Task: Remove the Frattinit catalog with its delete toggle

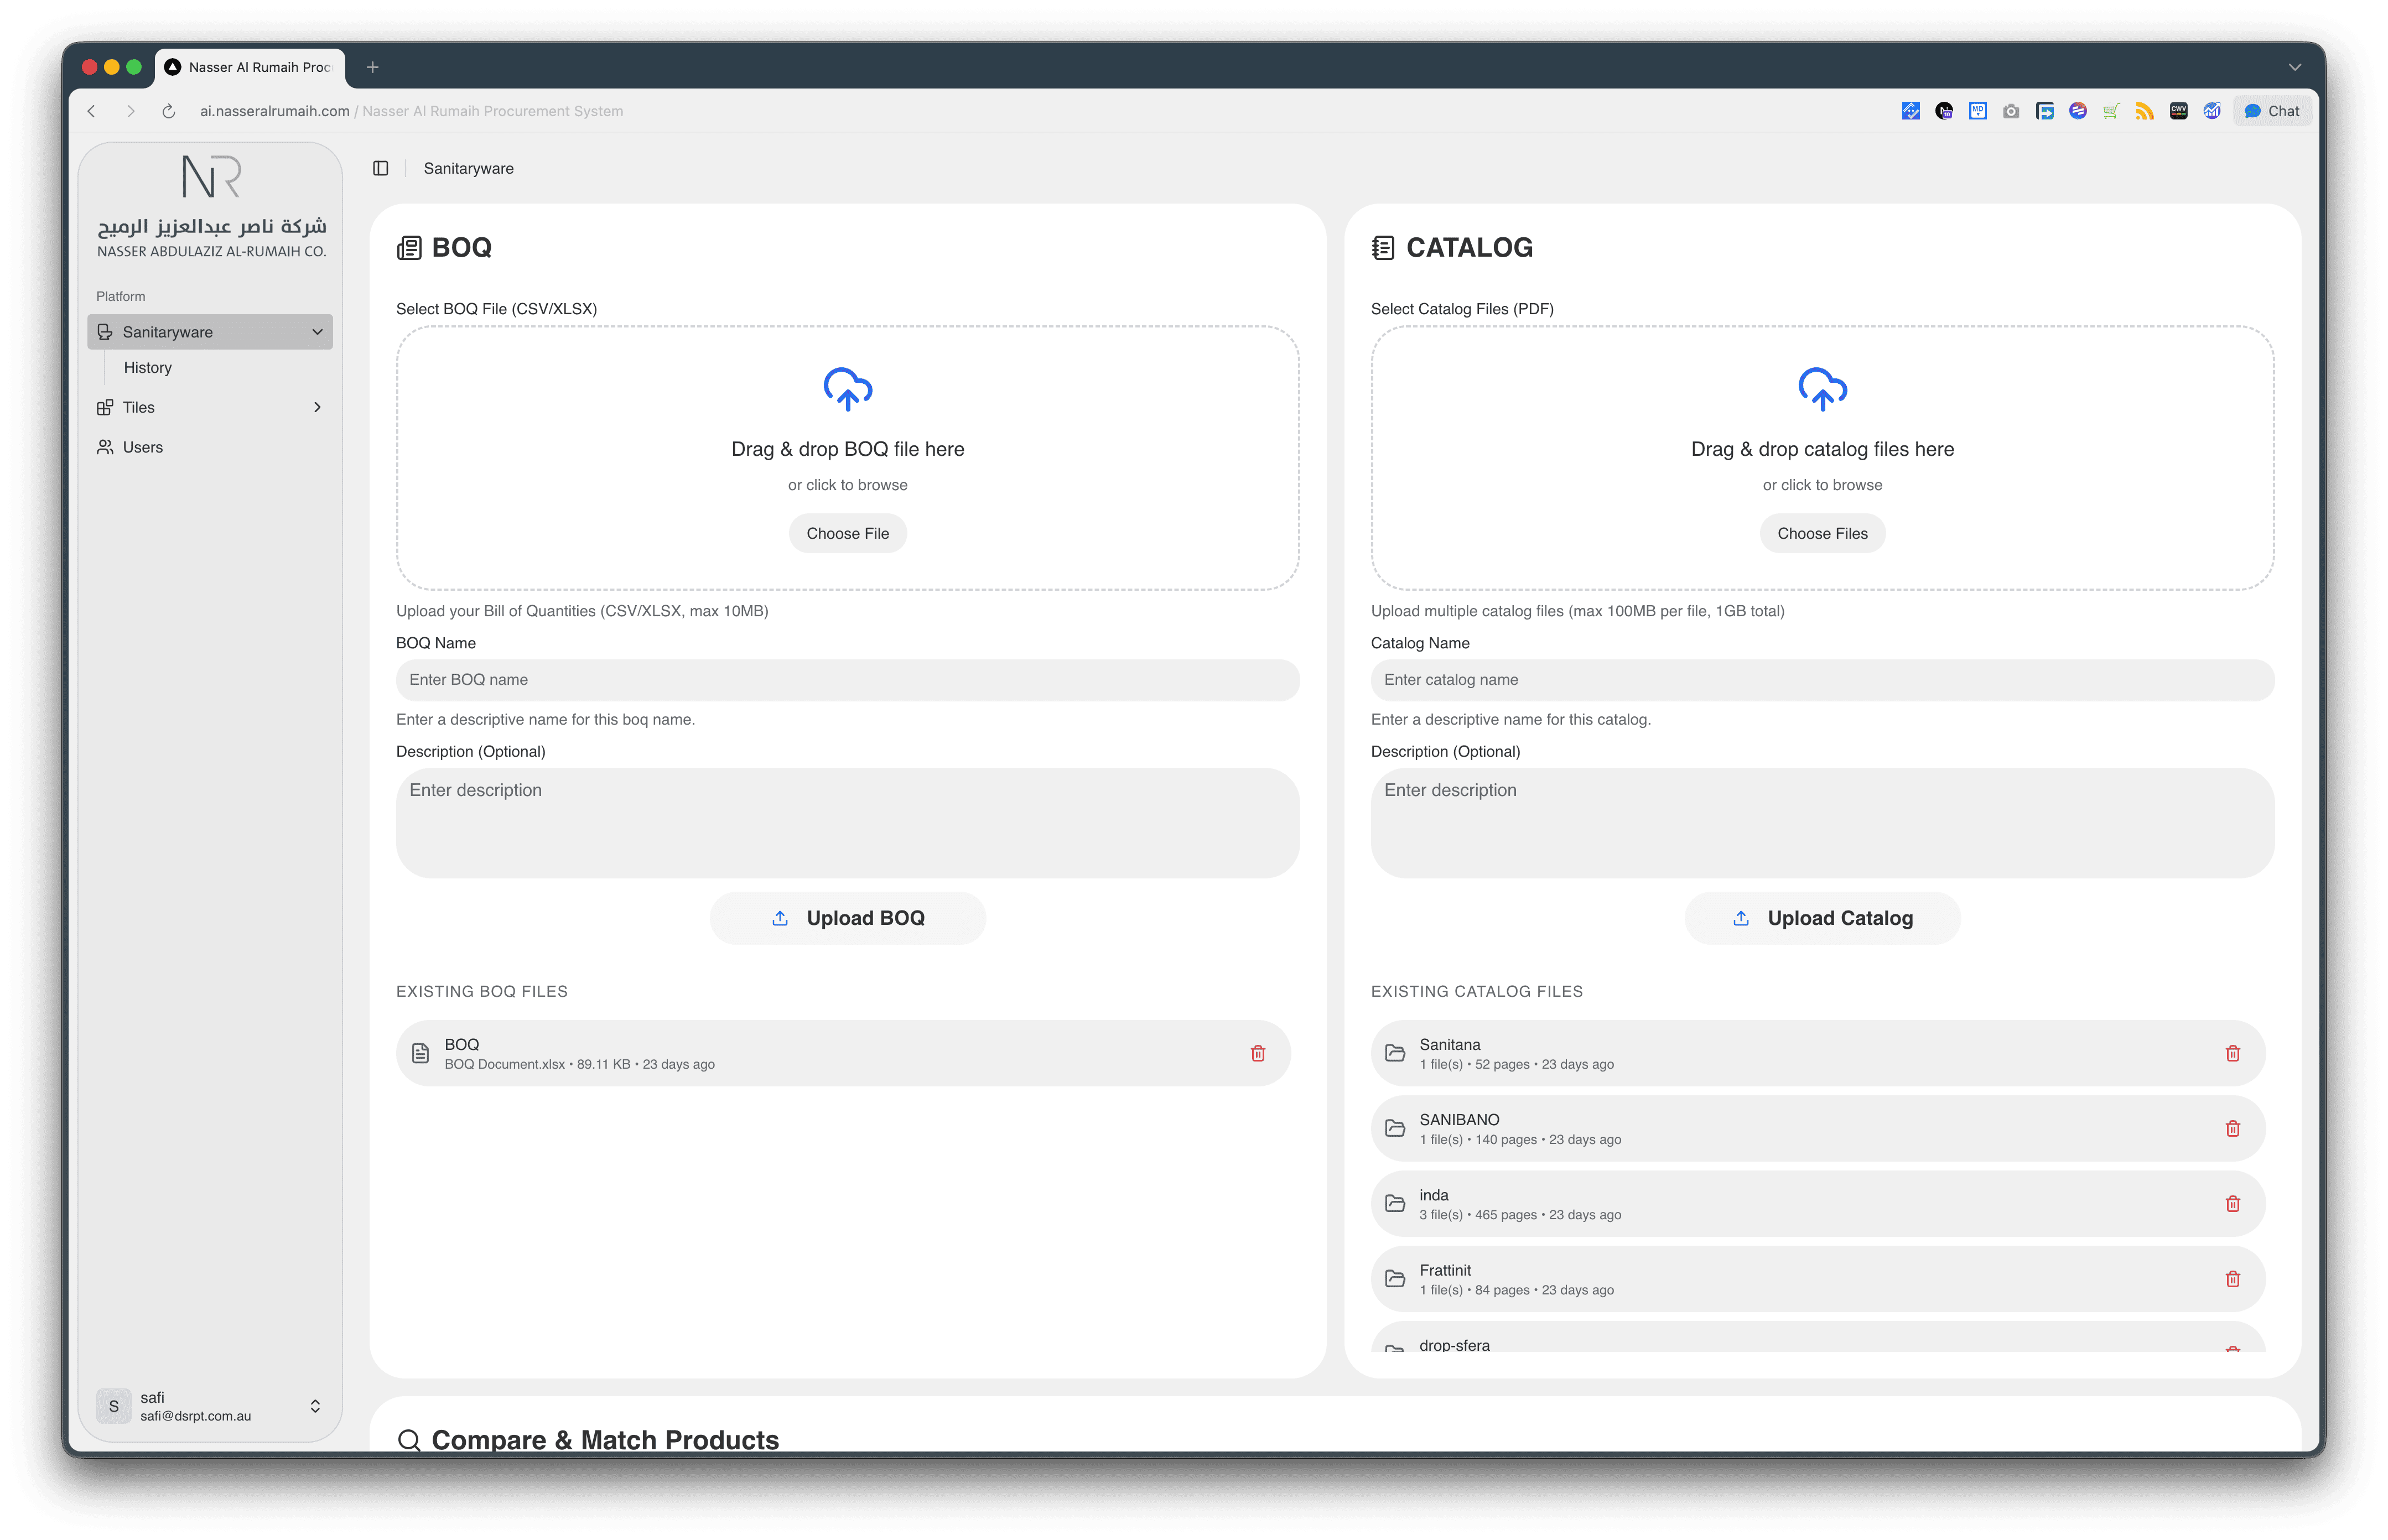Action: click(2233, 1278)
